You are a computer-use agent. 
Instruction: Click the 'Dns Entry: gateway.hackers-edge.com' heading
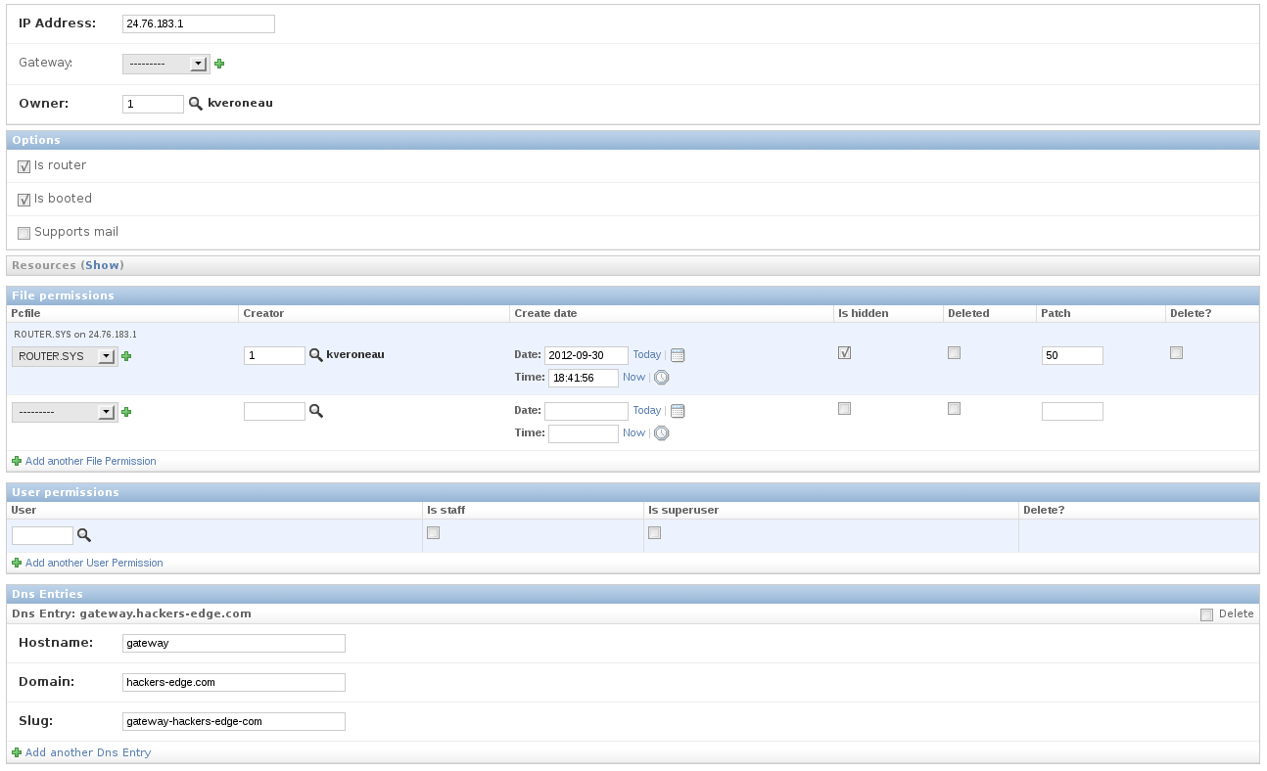click(x=131, y=613)
